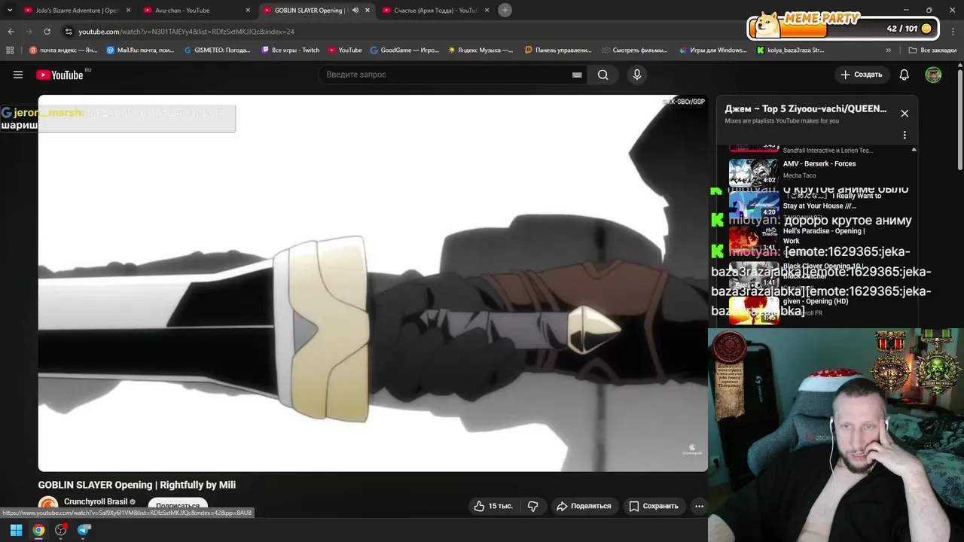Open the Смотреть фильмы bookmark
The image size is (964, 542).
[x=635, y=50]
